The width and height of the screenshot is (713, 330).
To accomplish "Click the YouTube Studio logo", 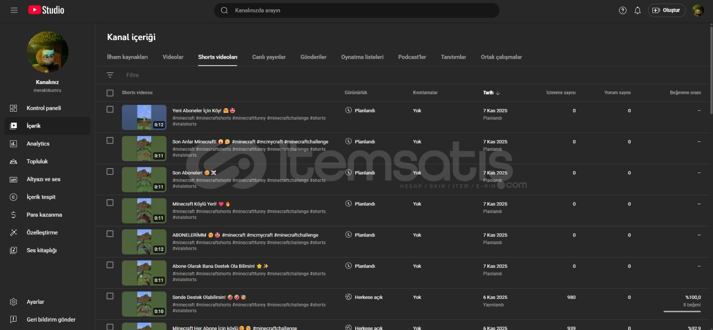I will (x=46, y=10).
